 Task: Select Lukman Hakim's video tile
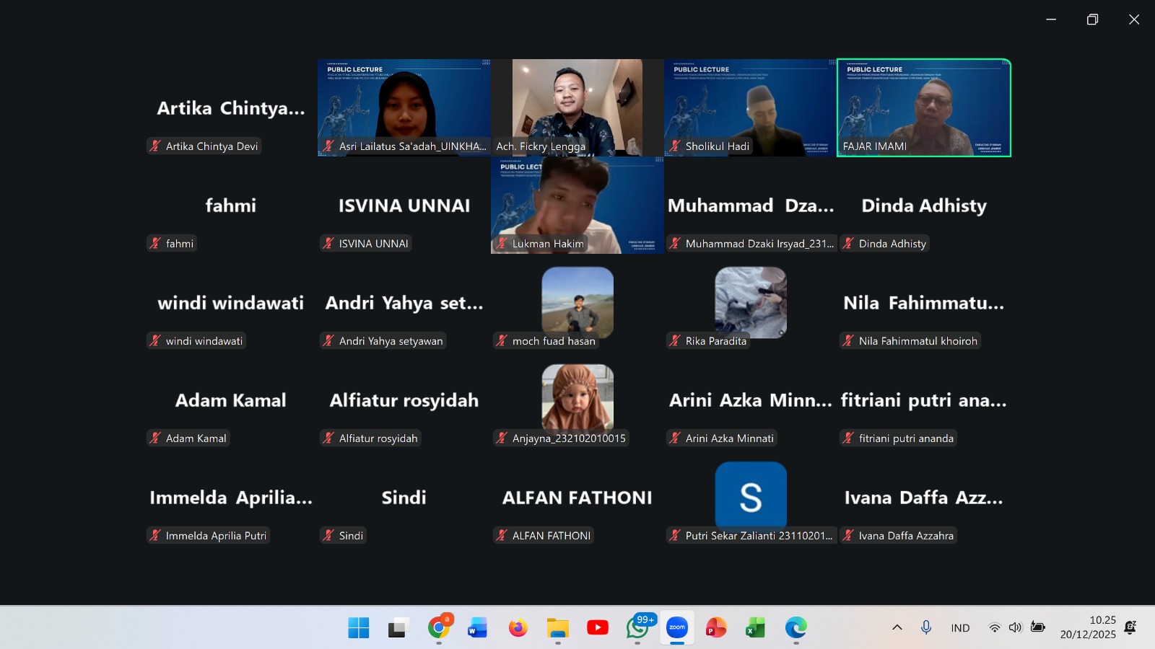577,206
